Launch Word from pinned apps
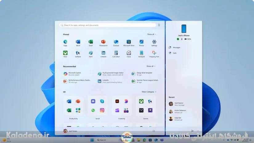This screenshot has height=143, width=254. (78, 43)
